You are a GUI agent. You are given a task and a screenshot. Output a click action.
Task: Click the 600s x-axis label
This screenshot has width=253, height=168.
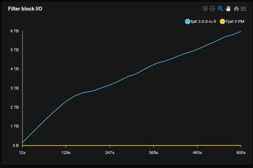tap(241, 153)
